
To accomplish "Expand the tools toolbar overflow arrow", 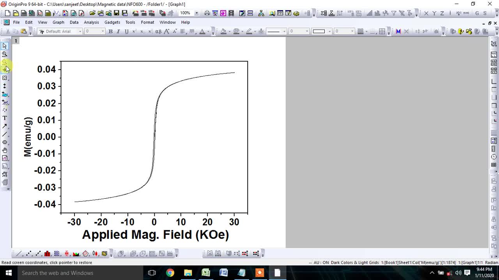I will click(x=8, y=189).
